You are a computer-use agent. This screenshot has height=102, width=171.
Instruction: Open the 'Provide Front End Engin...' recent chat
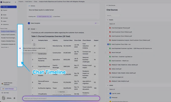point(9,38)
